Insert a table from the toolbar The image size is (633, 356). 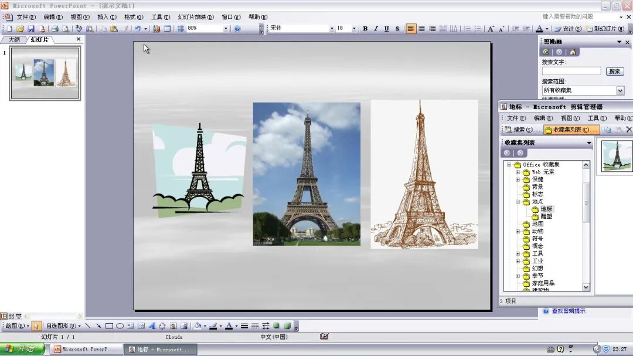click(167, 29)
